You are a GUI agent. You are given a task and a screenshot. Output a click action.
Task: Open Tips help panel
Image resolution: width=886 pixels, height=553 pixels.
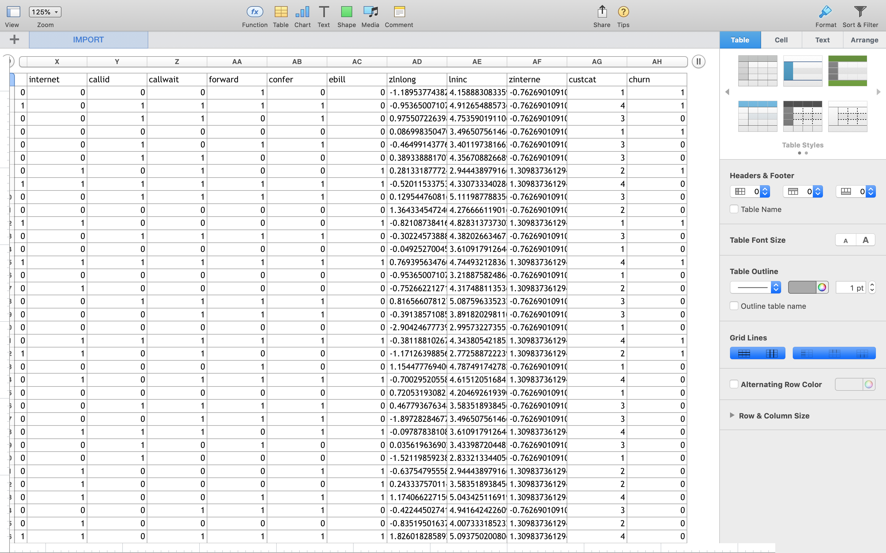tap(623, 11)
